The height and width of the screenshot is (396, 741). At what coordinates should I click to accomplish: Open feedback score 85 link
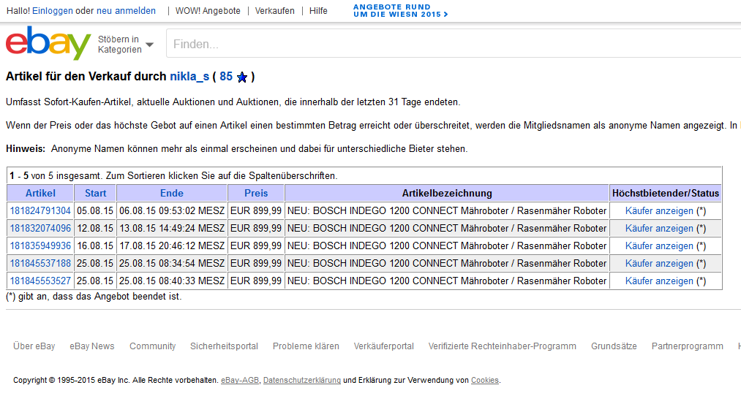coord(226,77)
